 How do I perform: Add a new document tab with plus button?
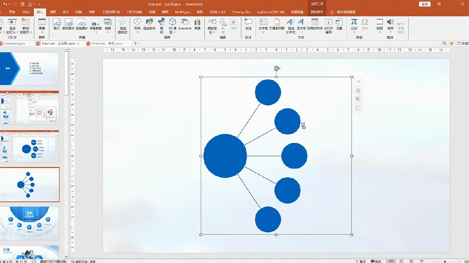pos(136,43)
